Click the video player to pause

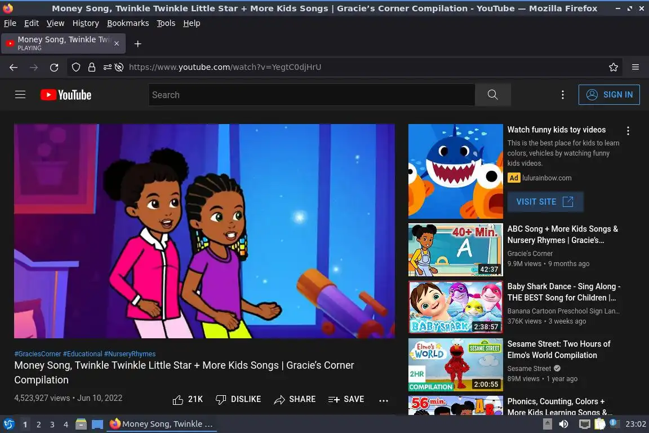(x=205, y=231)
